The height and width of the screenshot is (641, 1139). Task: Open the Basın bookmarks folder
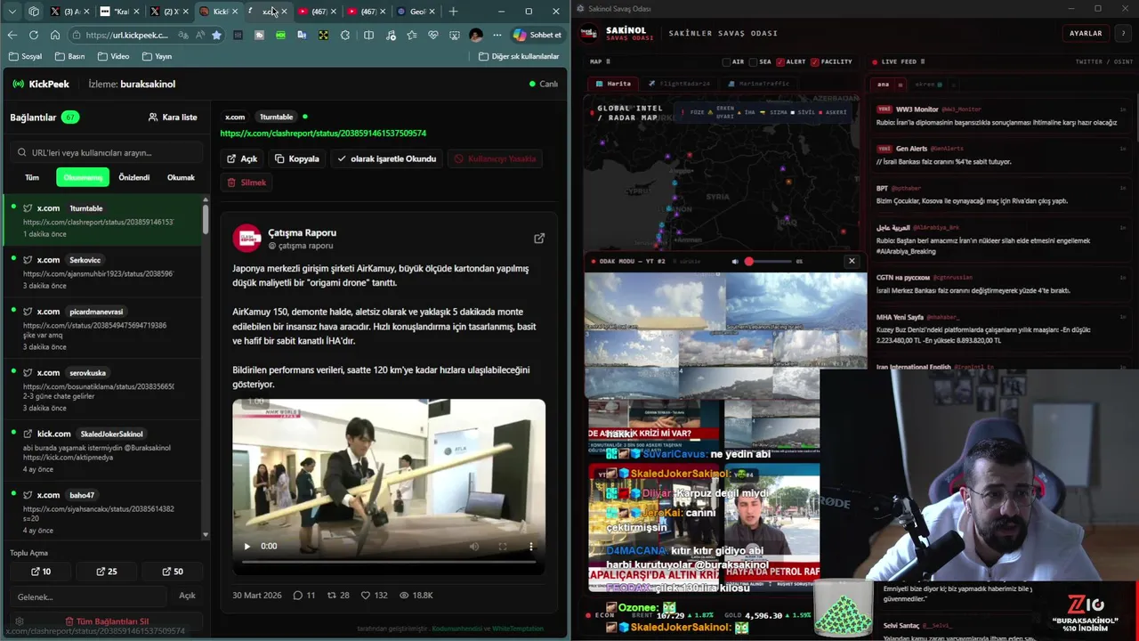(69, 56)
